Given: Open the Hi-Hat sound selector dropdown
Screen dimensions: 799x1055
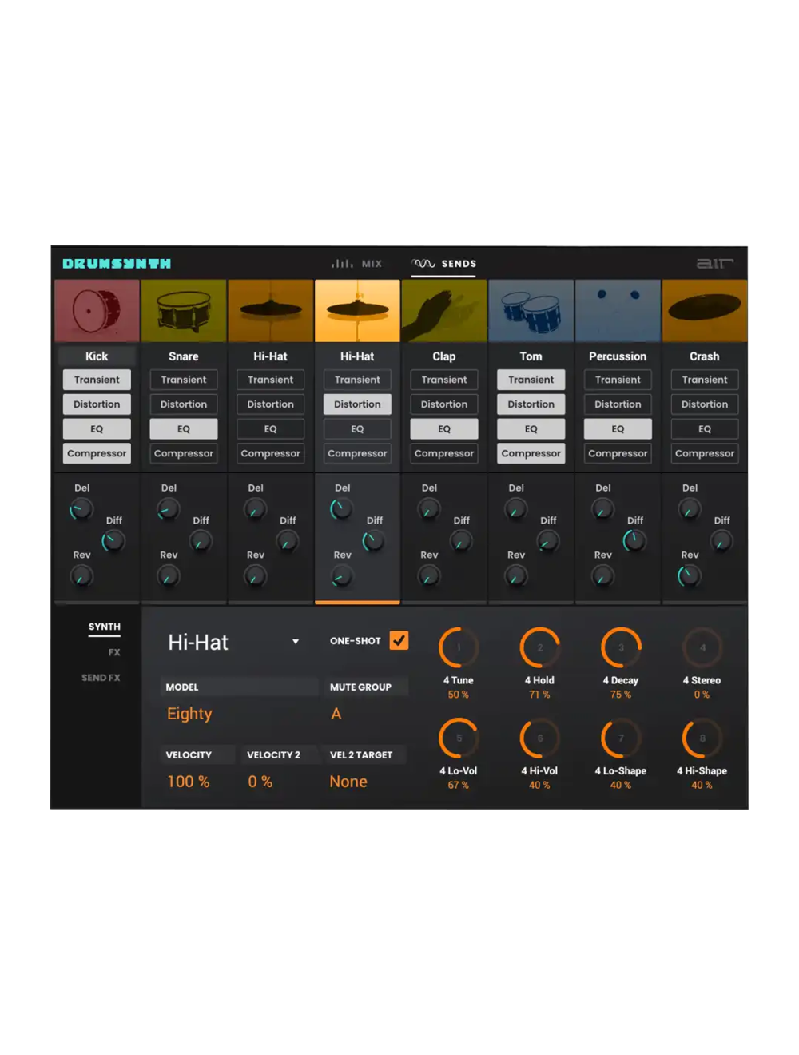Looking at the screenshot, I should 233,641.
